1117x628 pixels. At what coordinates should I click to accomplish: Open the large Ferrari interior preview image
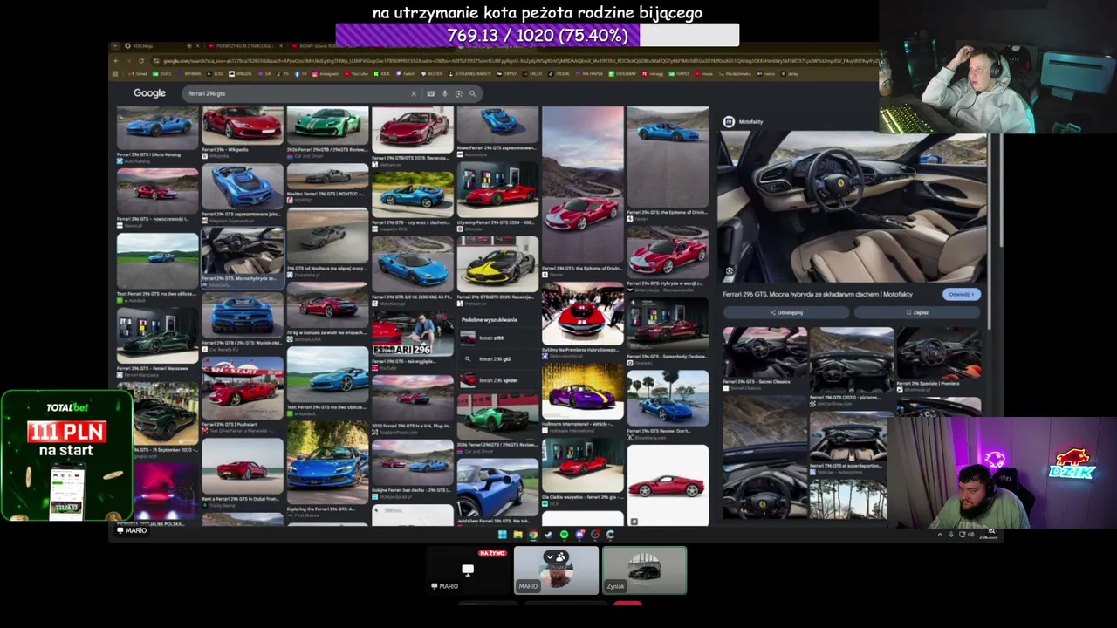pyautogui.click(x=853, y=207)
